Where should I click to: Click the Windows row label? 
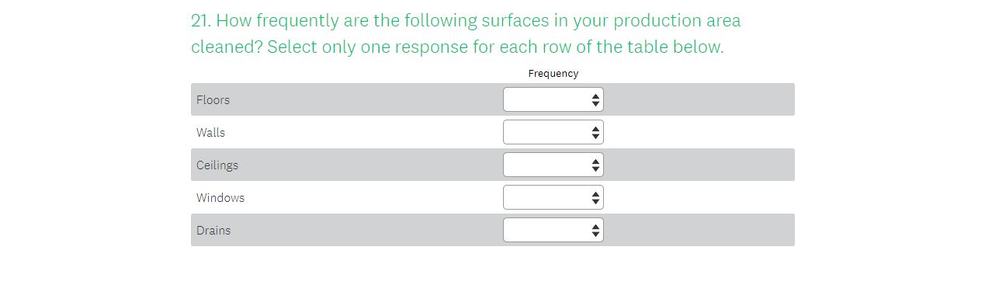click(220, 197)
